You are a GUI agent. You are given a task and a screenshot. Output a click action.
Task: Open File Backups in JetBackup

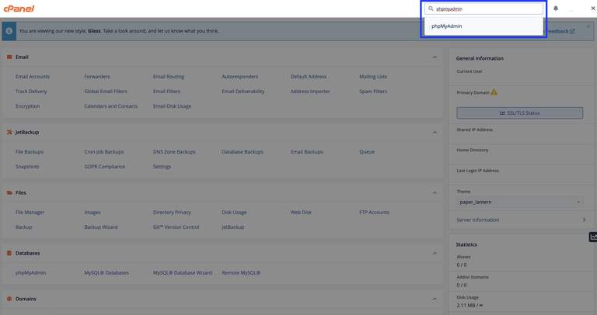click(x=30, y=151)
